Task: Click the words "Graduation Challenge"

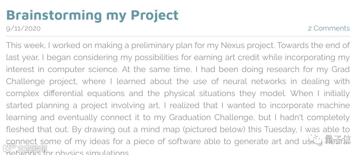Action: pos(211,118)
